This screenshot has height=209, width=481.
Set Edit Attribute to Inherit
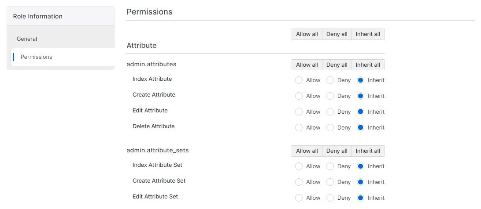click(361, 112)
